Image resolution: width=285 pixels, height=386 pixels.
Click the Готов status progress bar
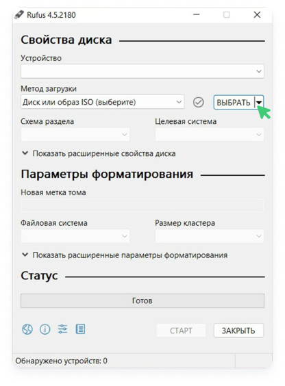(x=142, y=300)
